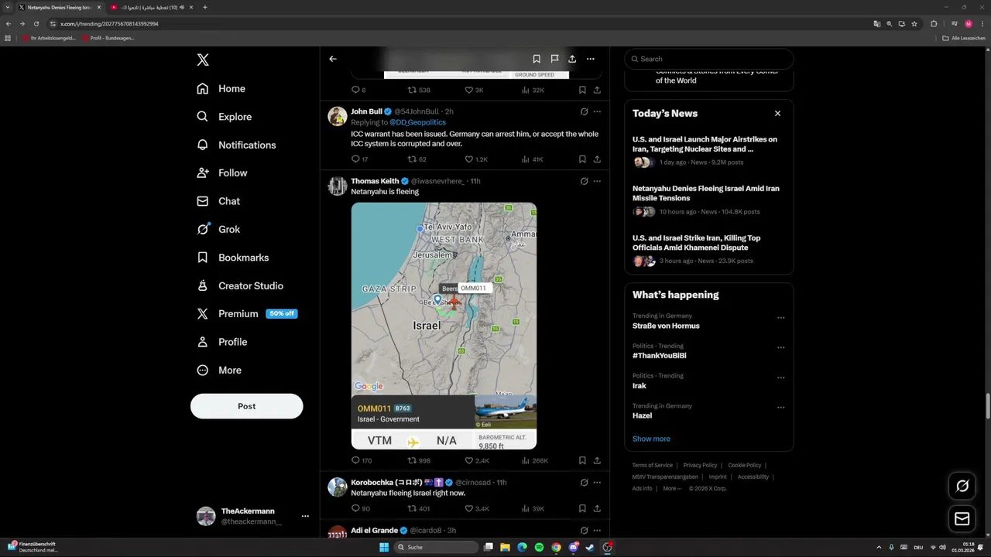Open Chat in sidebar
The width and height of the screenshot is (991, 557).
218,201
